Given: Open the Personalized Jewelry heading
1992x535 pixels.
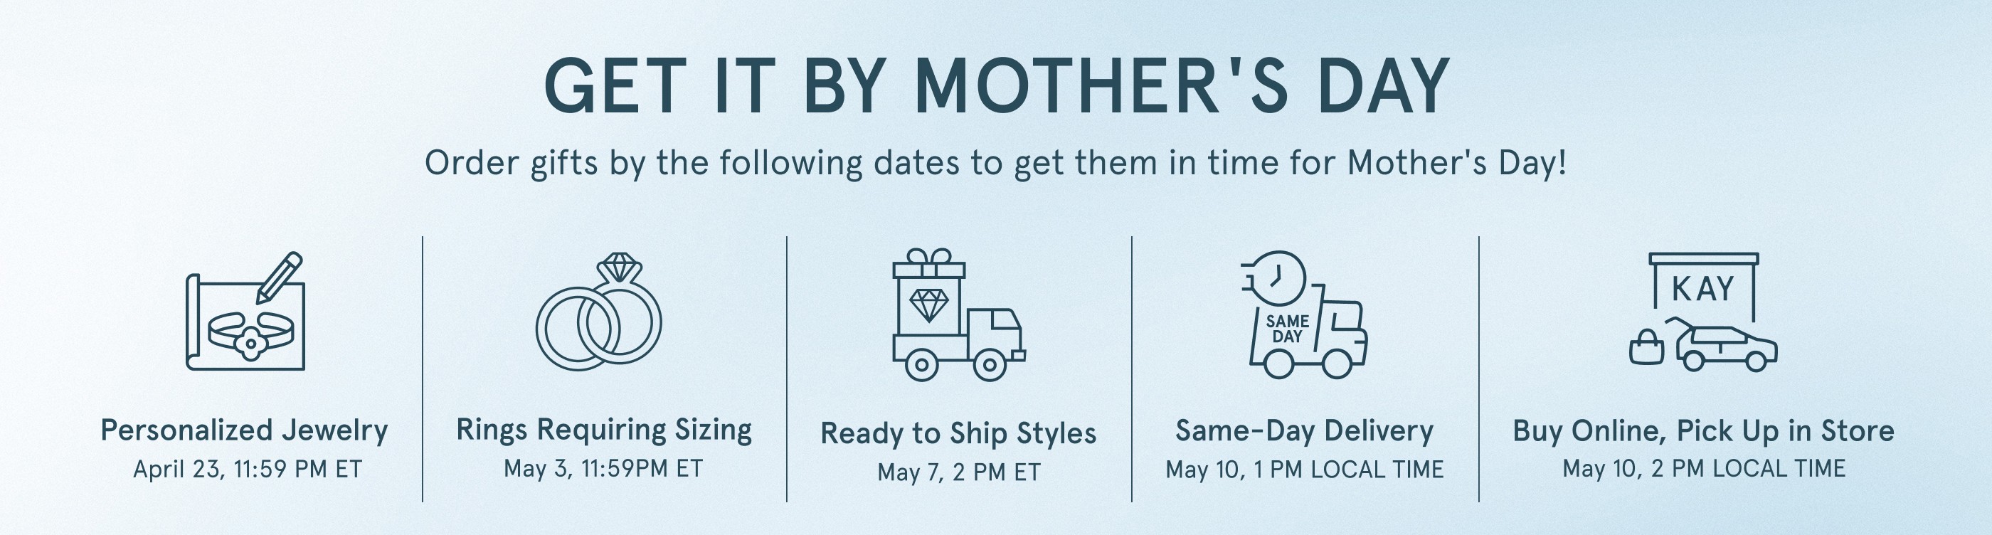Looking at the screenshot, I should point(244,430).
